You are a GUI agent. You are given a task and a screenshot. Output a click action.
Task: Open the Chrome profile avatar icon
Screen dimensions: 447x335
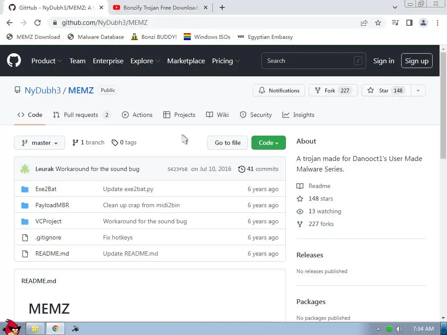tap(423, 23)
